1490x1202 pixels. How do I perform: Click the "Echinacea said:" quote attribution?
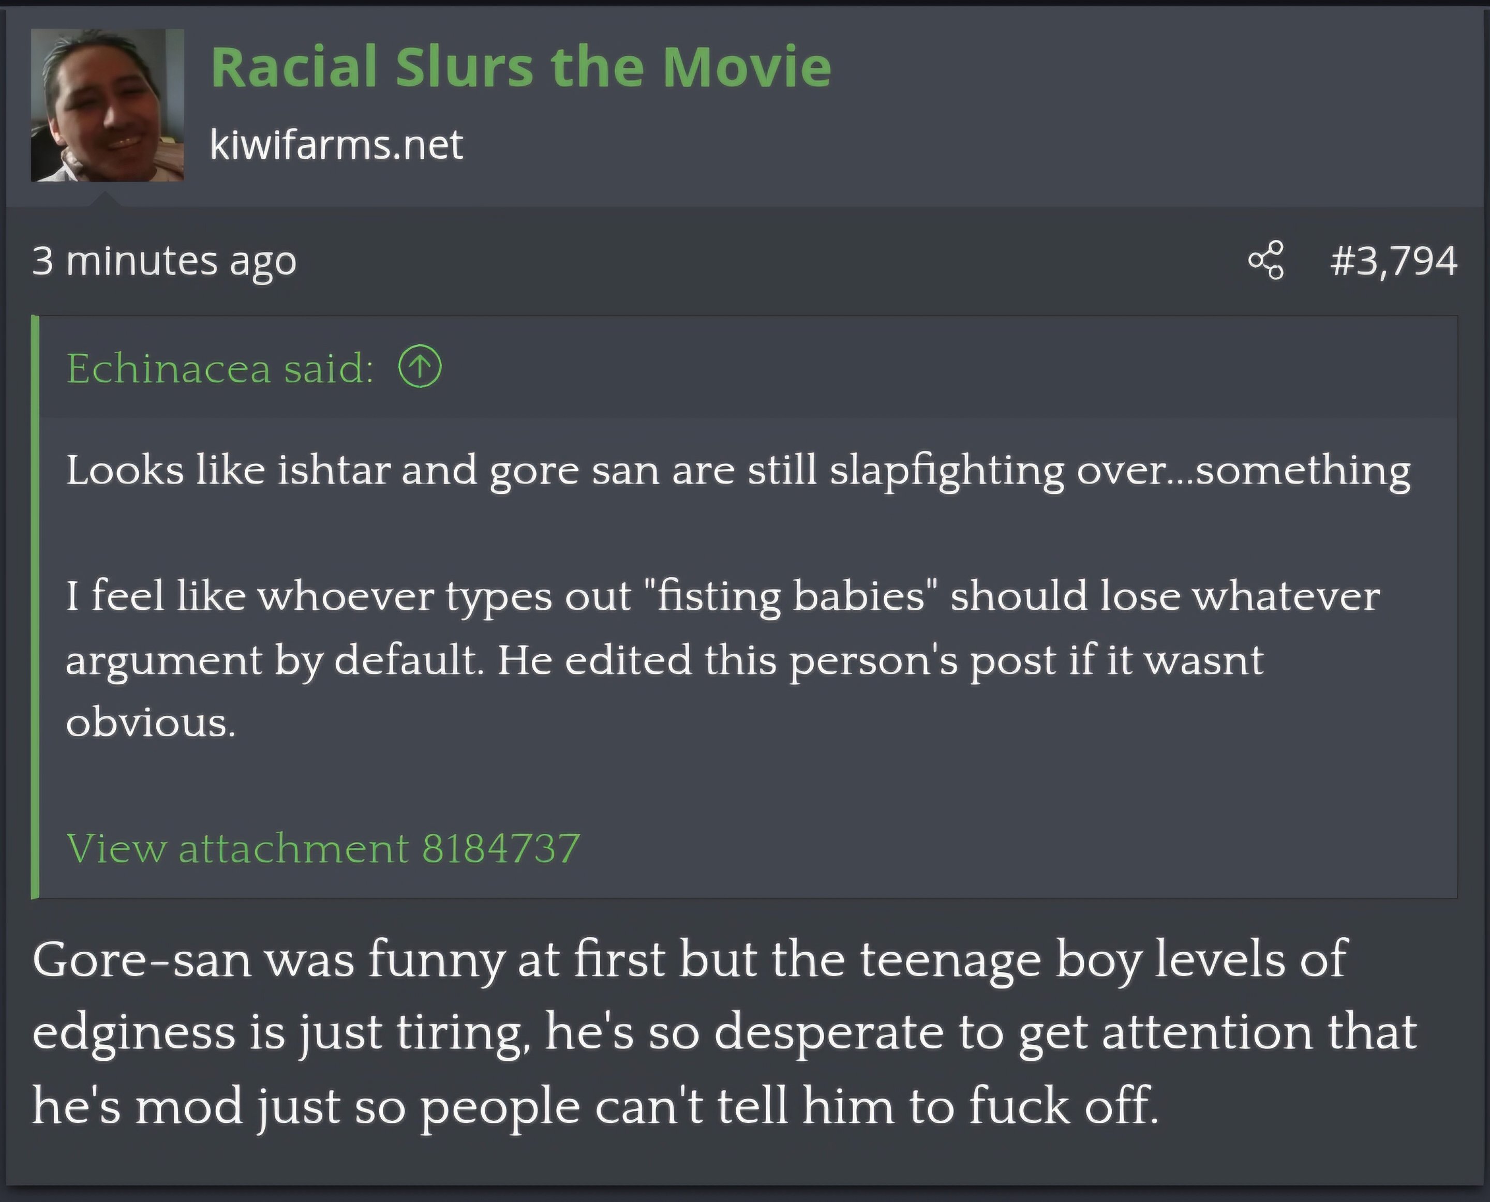click(219, 368)
